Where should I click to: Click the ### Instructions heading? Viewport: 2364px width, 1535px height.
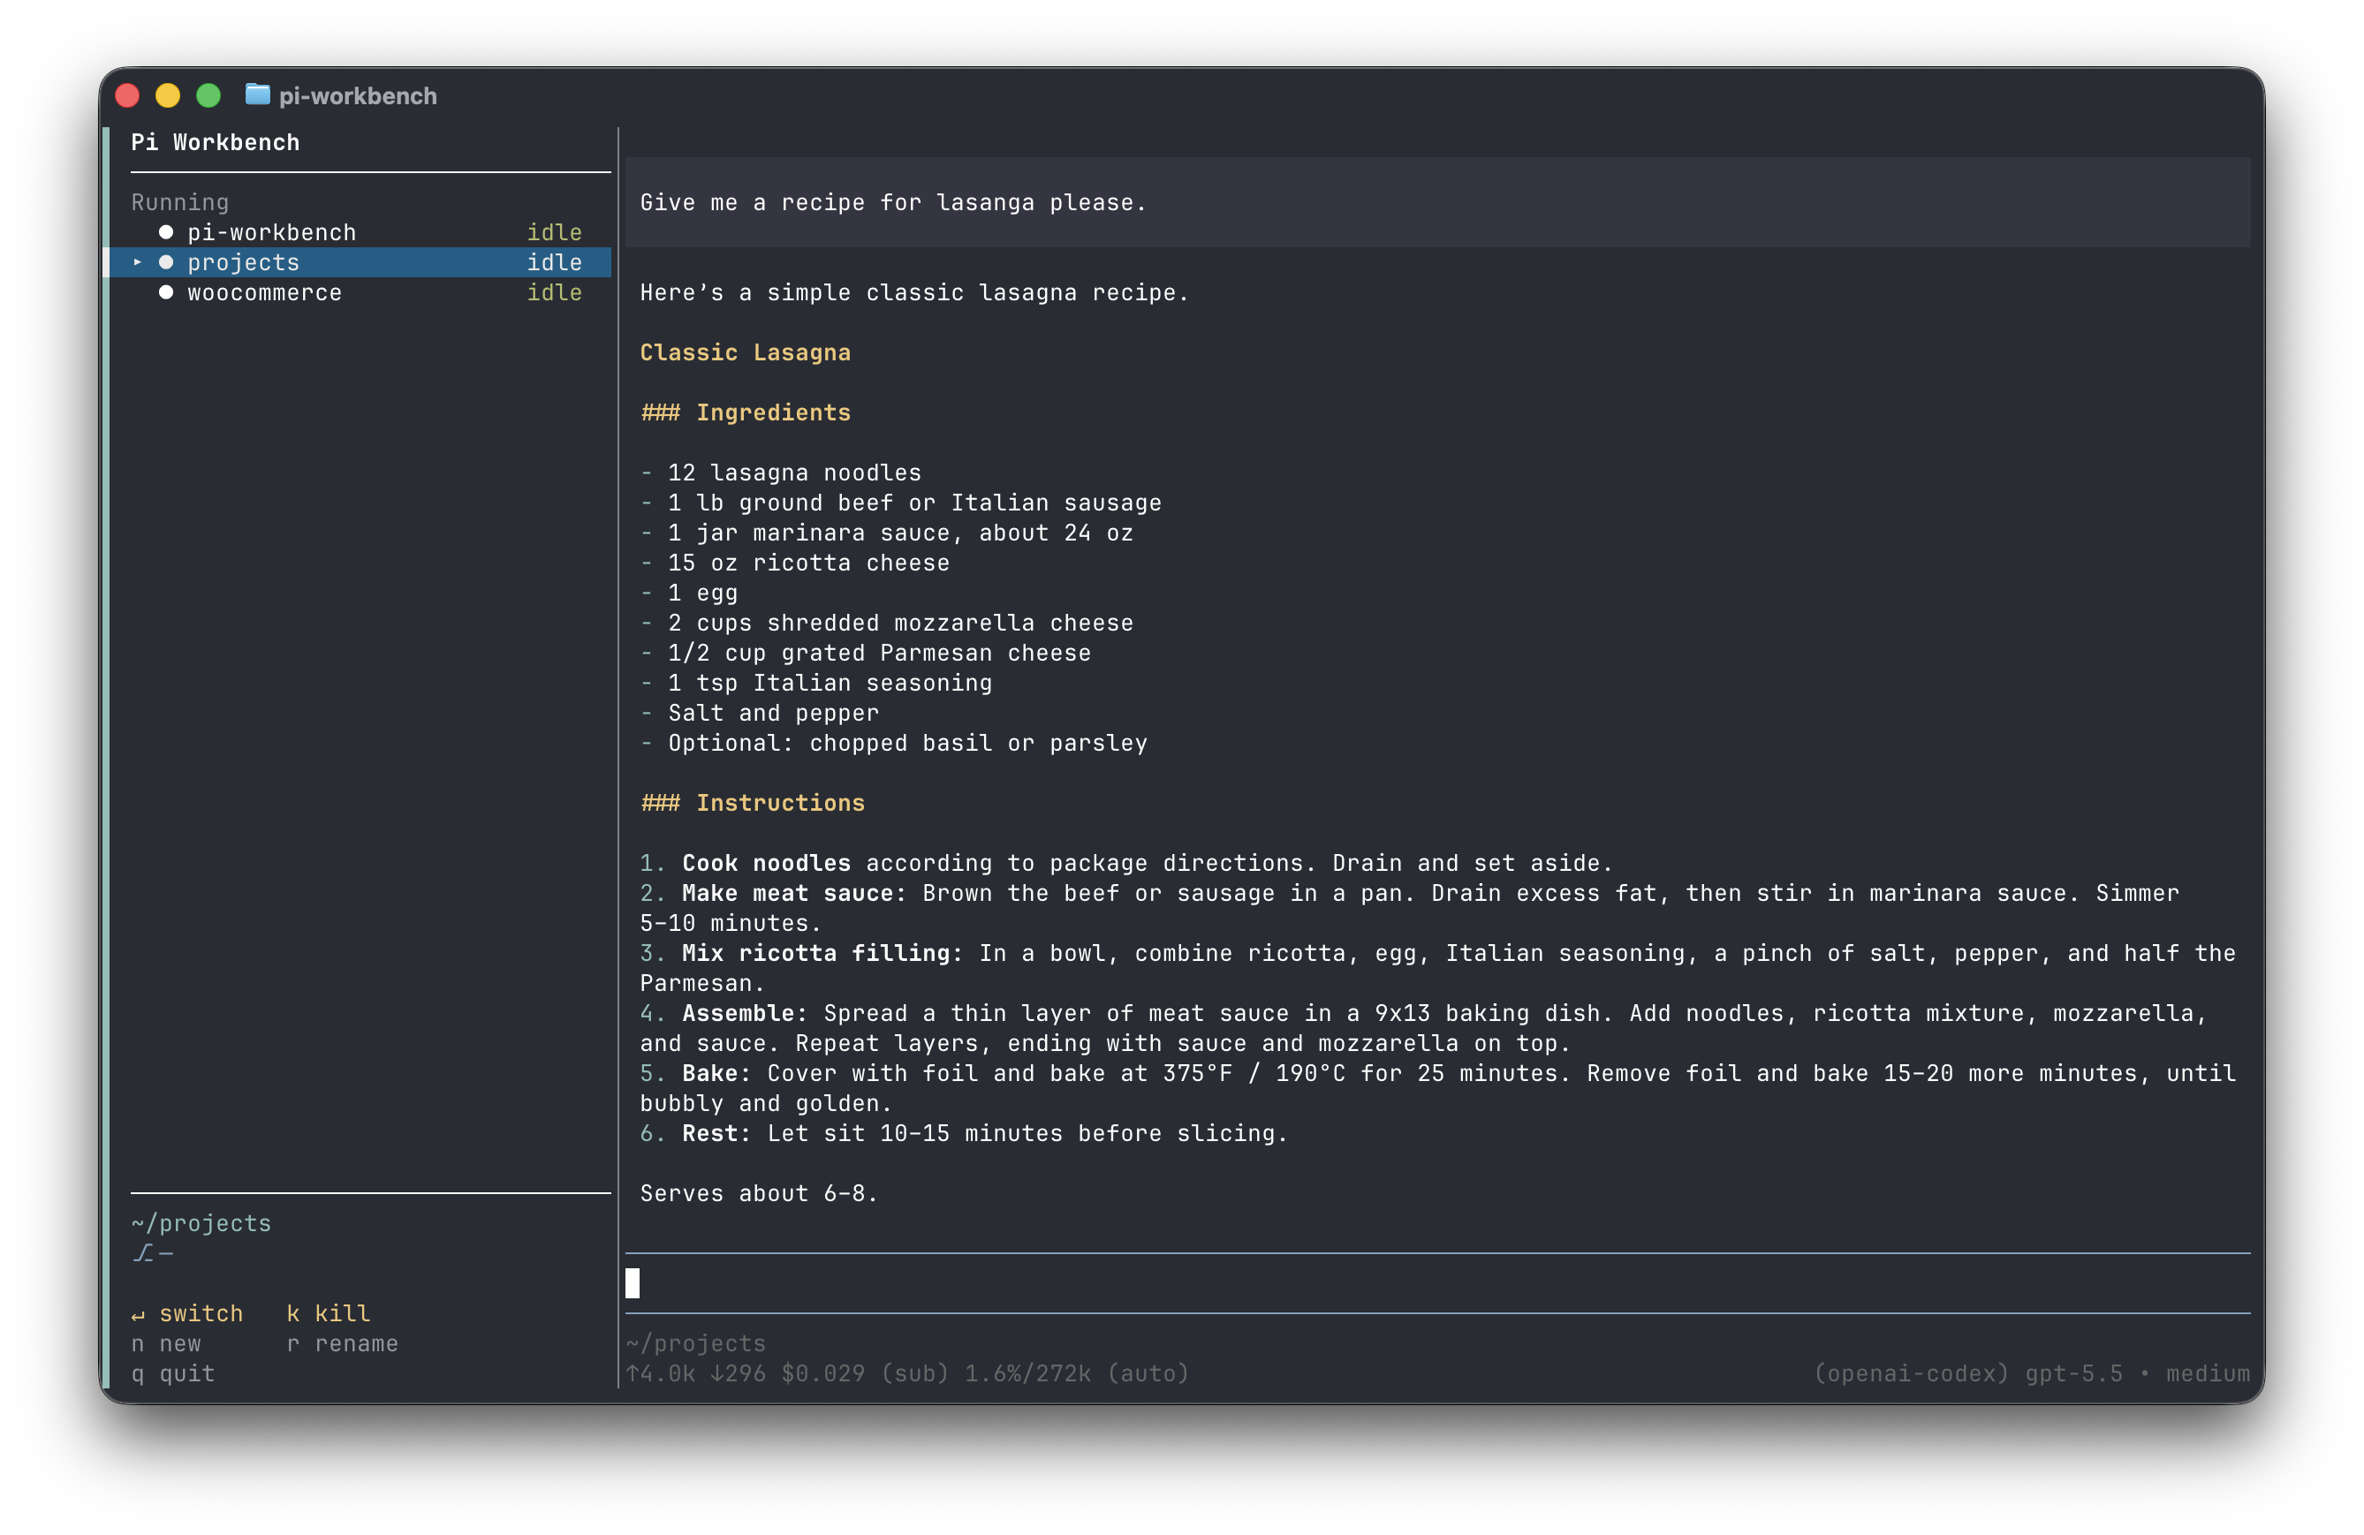(x=752, y=803)
